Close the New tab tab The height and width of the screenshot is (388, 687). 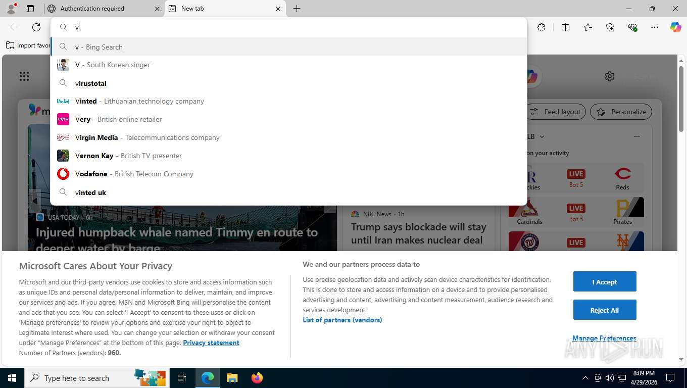coord(278,9)
